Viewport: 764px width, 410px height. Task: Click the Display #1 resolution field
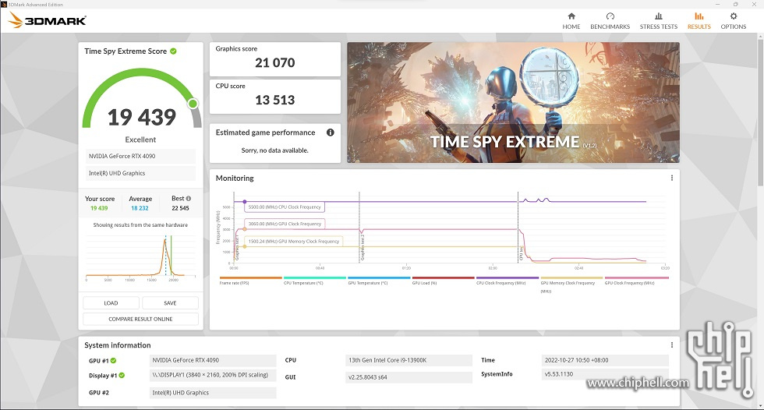click(213, 375)
